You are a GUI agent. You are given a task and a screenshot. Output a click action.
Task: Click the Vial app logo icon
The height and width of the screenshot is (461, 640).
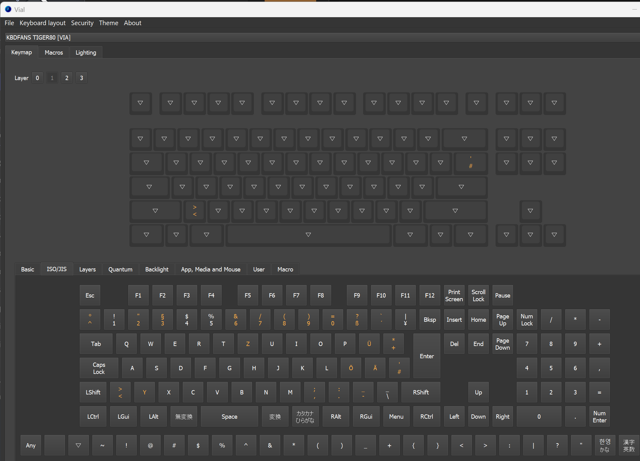(8, 9)
